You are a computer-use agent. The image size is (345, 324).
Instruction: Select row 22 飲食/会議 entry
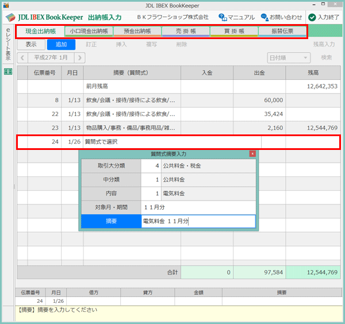179,114
